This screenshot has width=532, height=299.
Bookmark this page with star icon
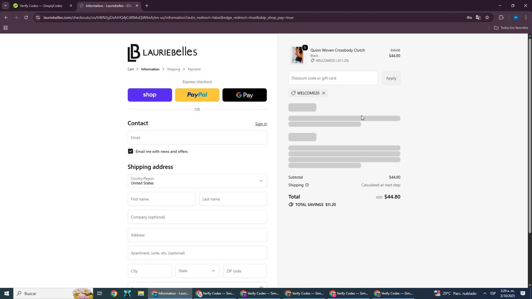click(487, 17)
